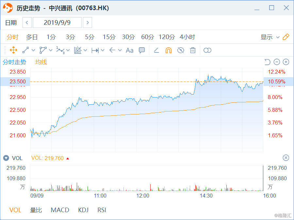
Task: Select the Aa text annotation tool
Action: click(130, 50)
